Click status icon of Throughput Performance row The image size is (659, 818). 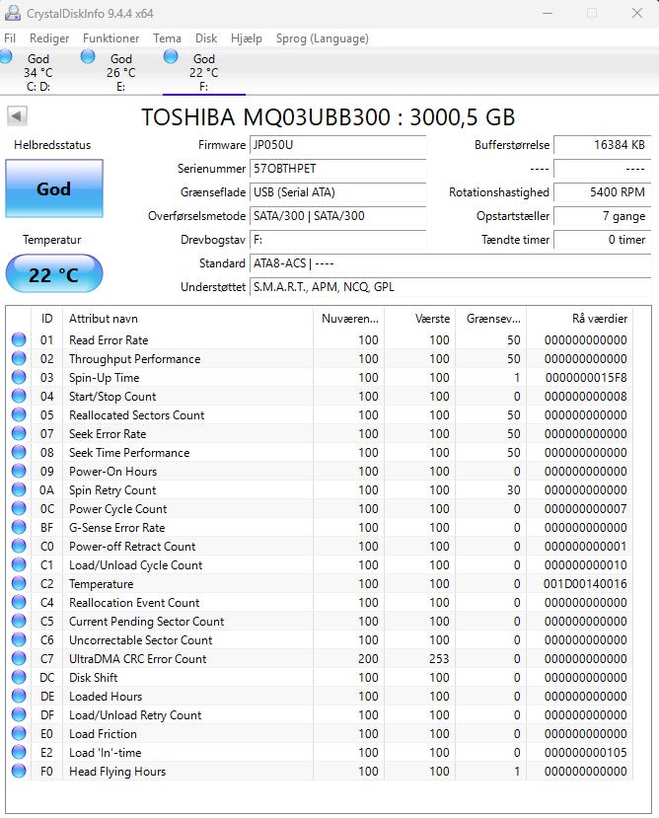pyautogui.click(x=19, y=358)
